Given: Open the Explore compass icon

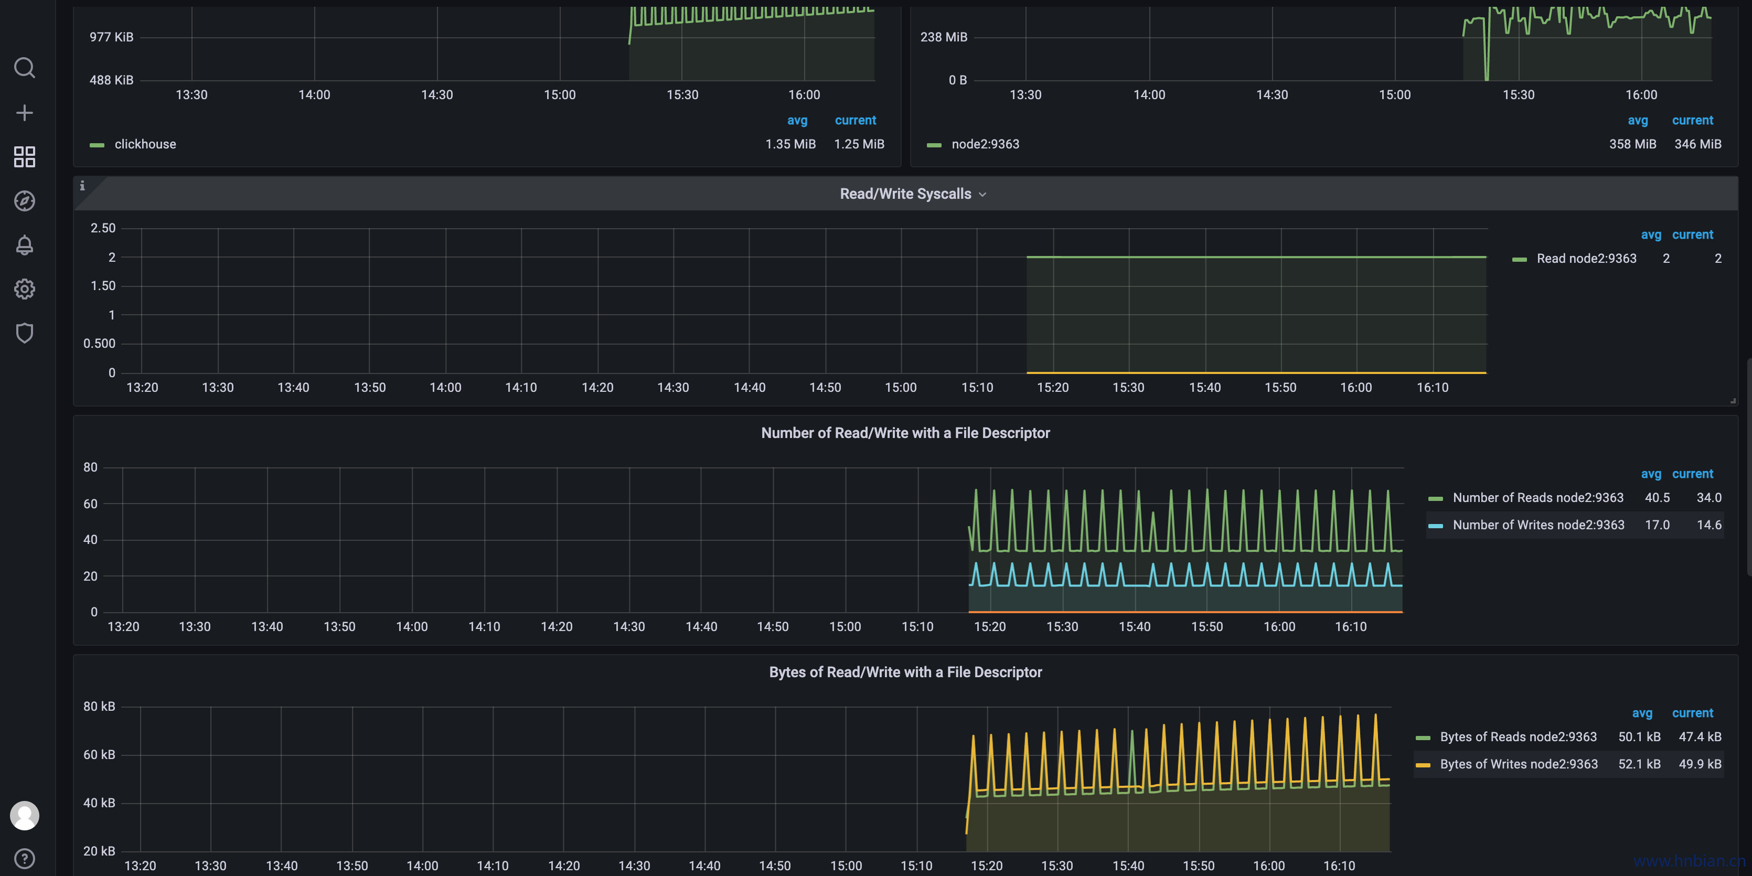Looking at the screenshot, I should click(25, 200).
